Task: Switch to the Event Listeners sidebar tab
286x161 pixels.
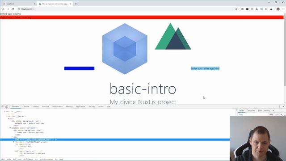Action: 264,110
